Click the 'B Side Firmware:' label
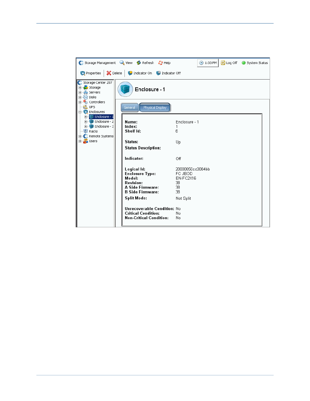This screenshot has width=310, height=401. tap(142, 192)
